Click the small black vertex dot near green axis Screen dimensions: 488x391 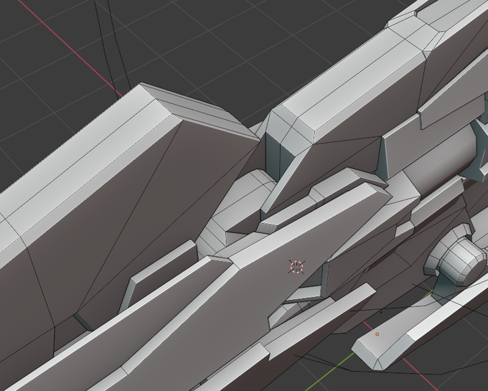click(381, 312)
